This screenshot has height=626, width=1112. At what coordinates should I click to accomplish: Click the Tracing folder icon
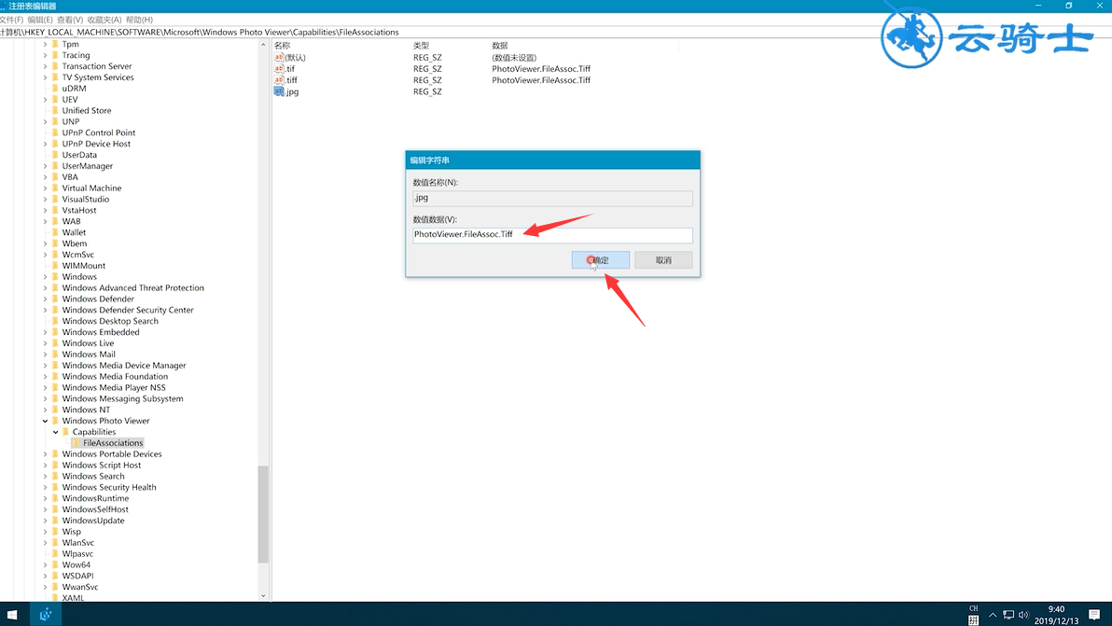(55, 55)
